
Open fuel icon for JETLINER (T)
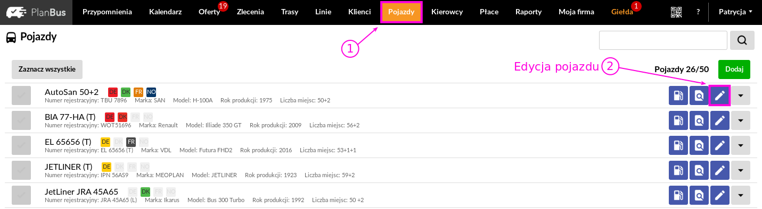[x=678, y=170]
